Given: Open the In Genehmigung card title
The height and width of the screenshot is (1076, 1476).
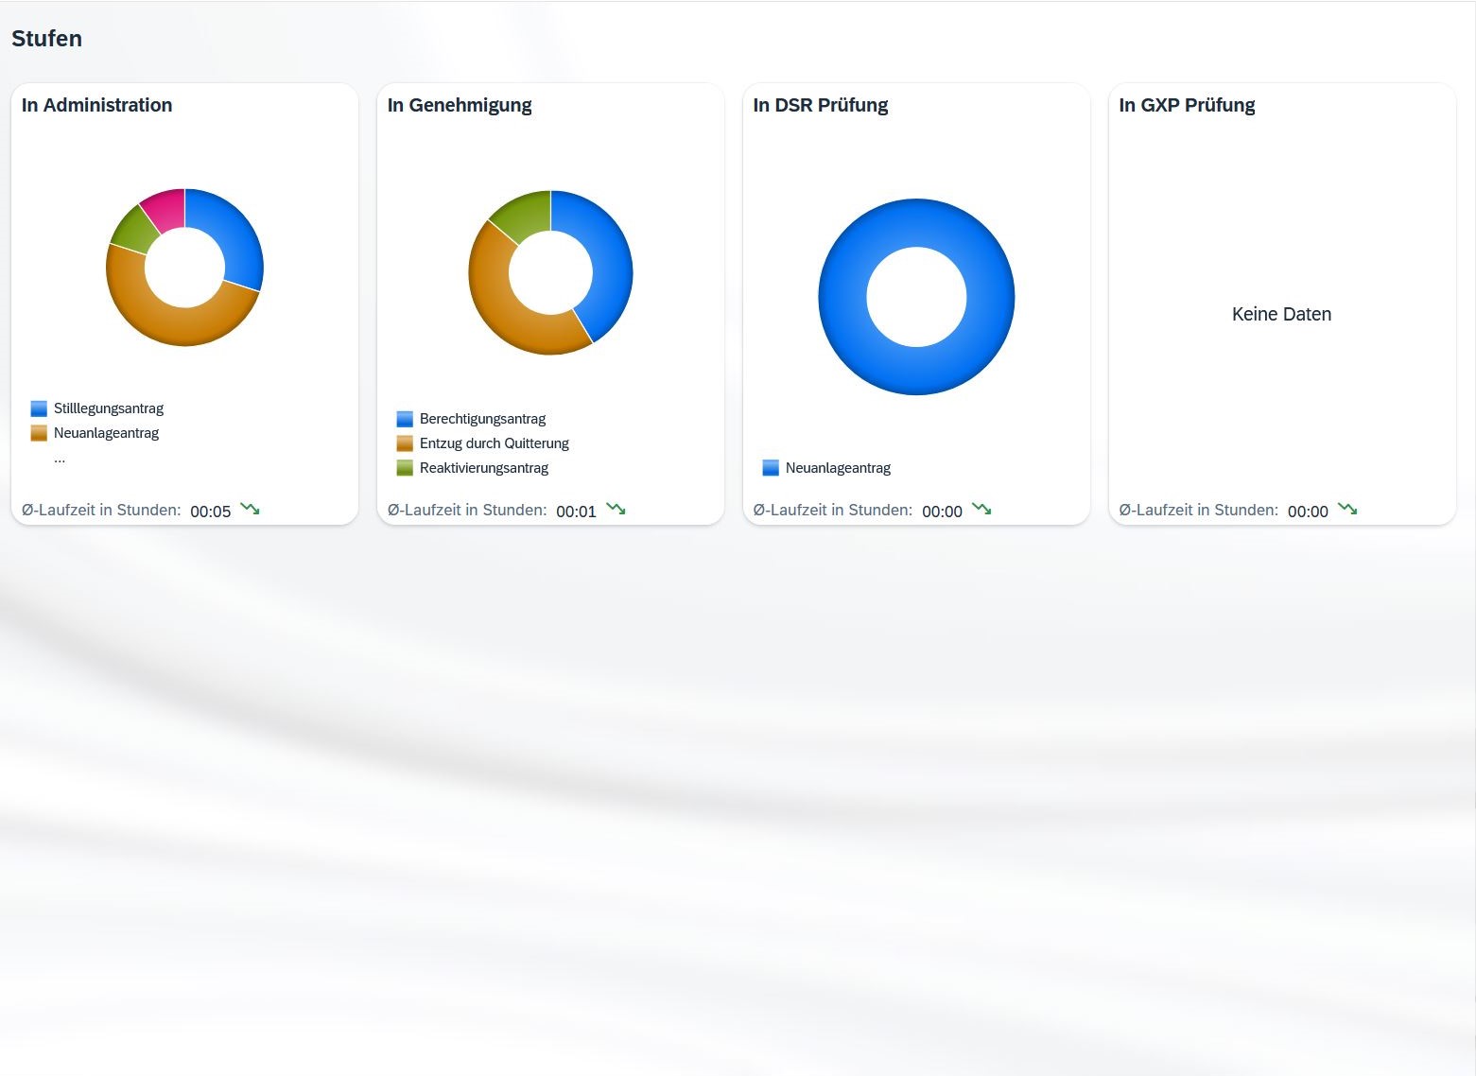Looking at the screenshot, I should [460, 105].
